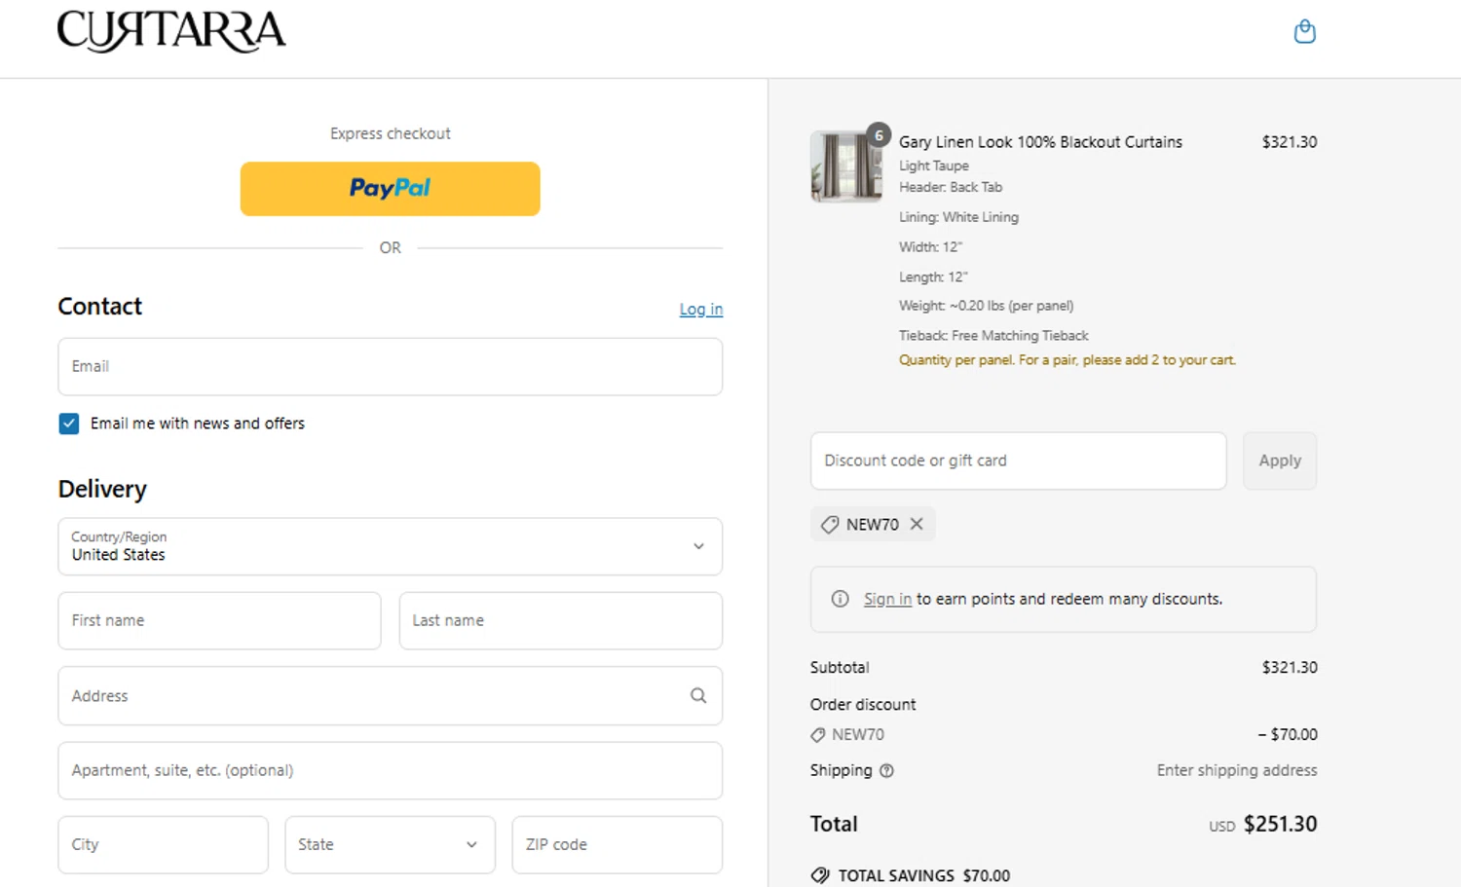Screen dimensions: 1461x887
Task: Focus the City field
Action: pyautogui.click(x=163, y=844)
